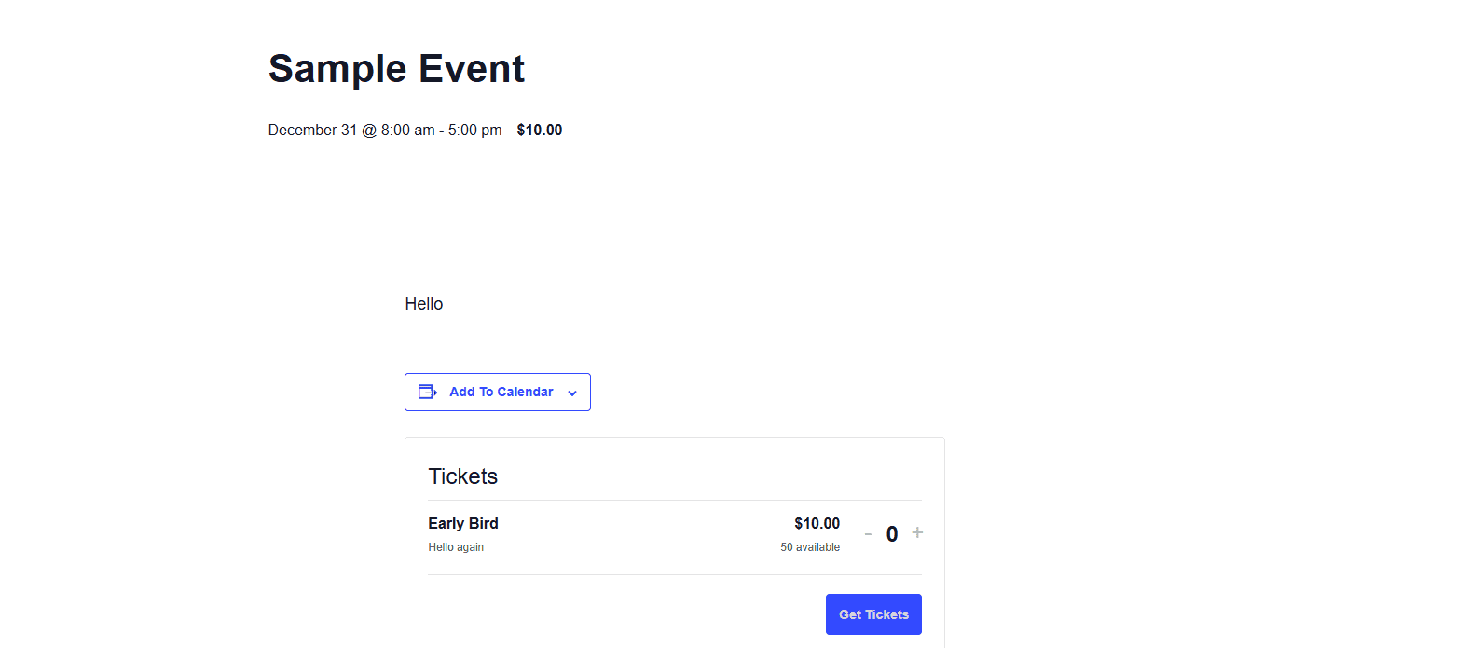Click the @ symbol in event date
Viewport: 1470px width, 648px height.
point(369,131)
